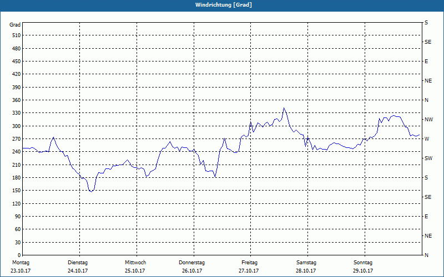Click the Grad axis unit label
This screenshot has width=444, height=277.
[x=15, y=25]
